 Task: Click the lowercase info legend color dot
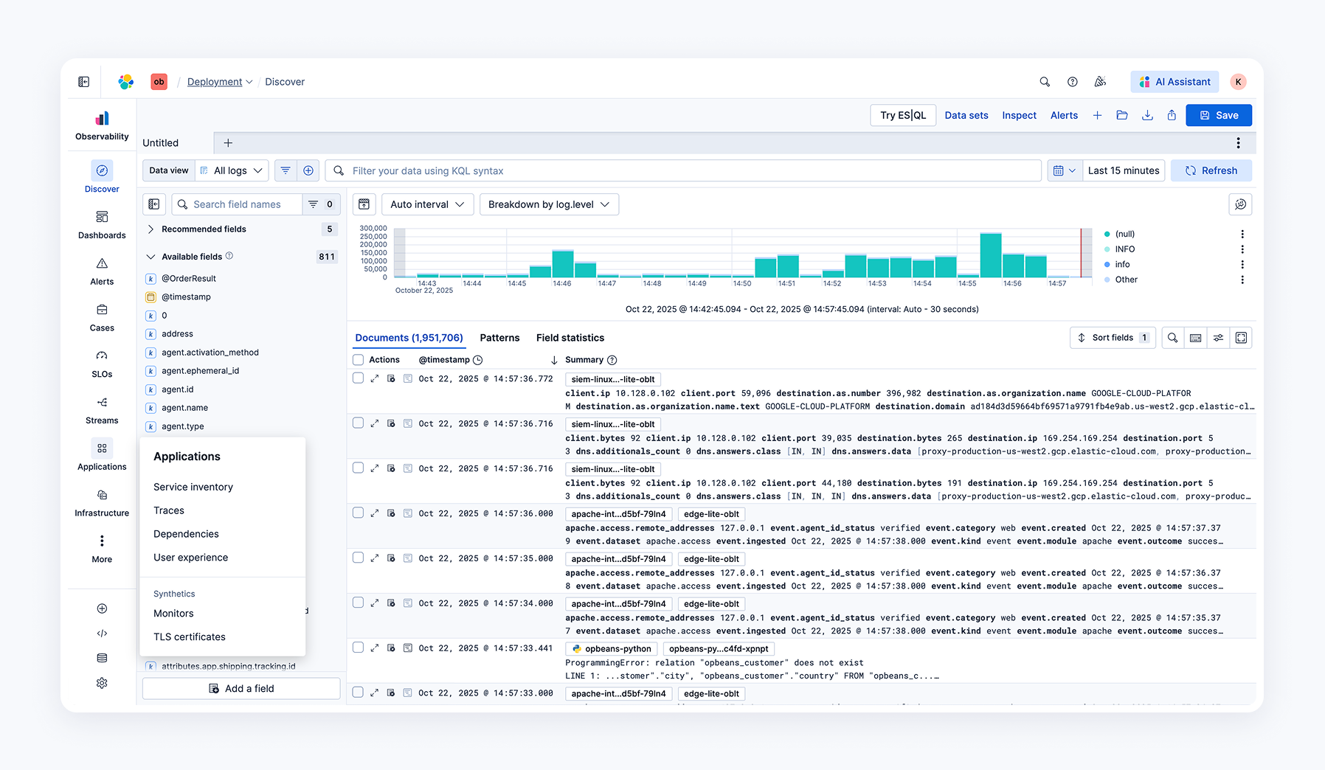coord(1107,264)
